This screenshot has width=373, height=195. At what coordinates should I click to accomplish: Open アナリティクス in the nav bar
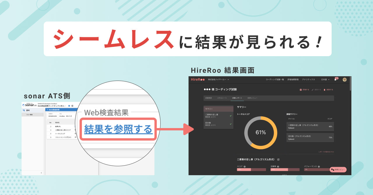308,79
